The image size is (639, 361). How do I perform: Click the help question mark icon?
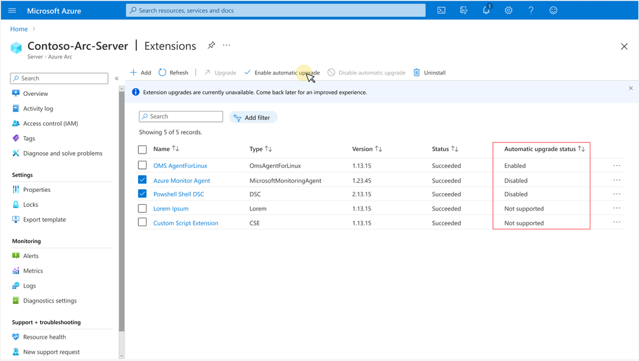(531, 10)
